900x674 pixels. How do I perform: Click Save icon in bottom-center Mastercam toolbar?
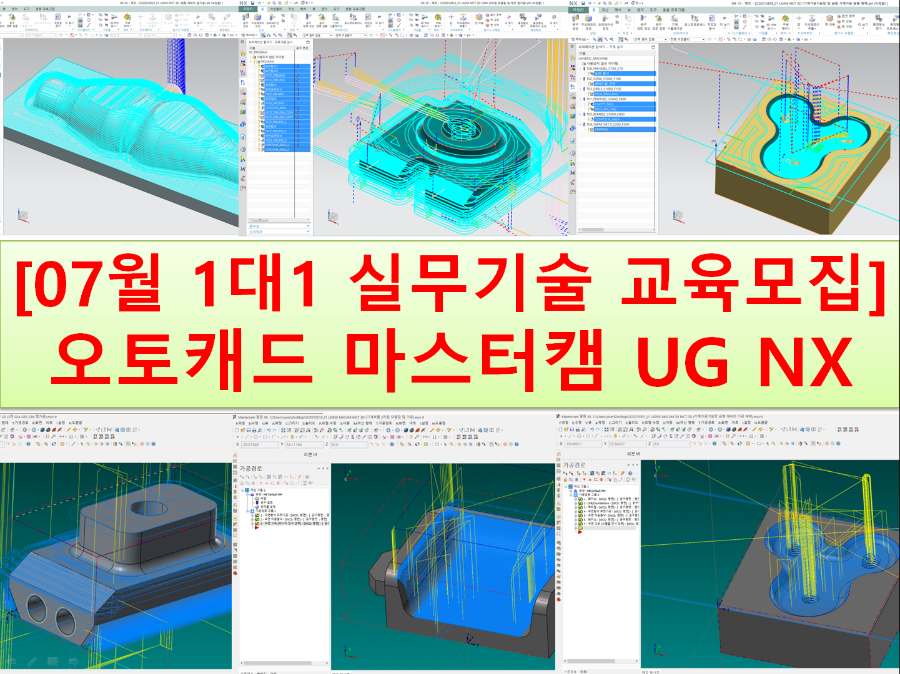pyautogui.click(x=248, y=430)
